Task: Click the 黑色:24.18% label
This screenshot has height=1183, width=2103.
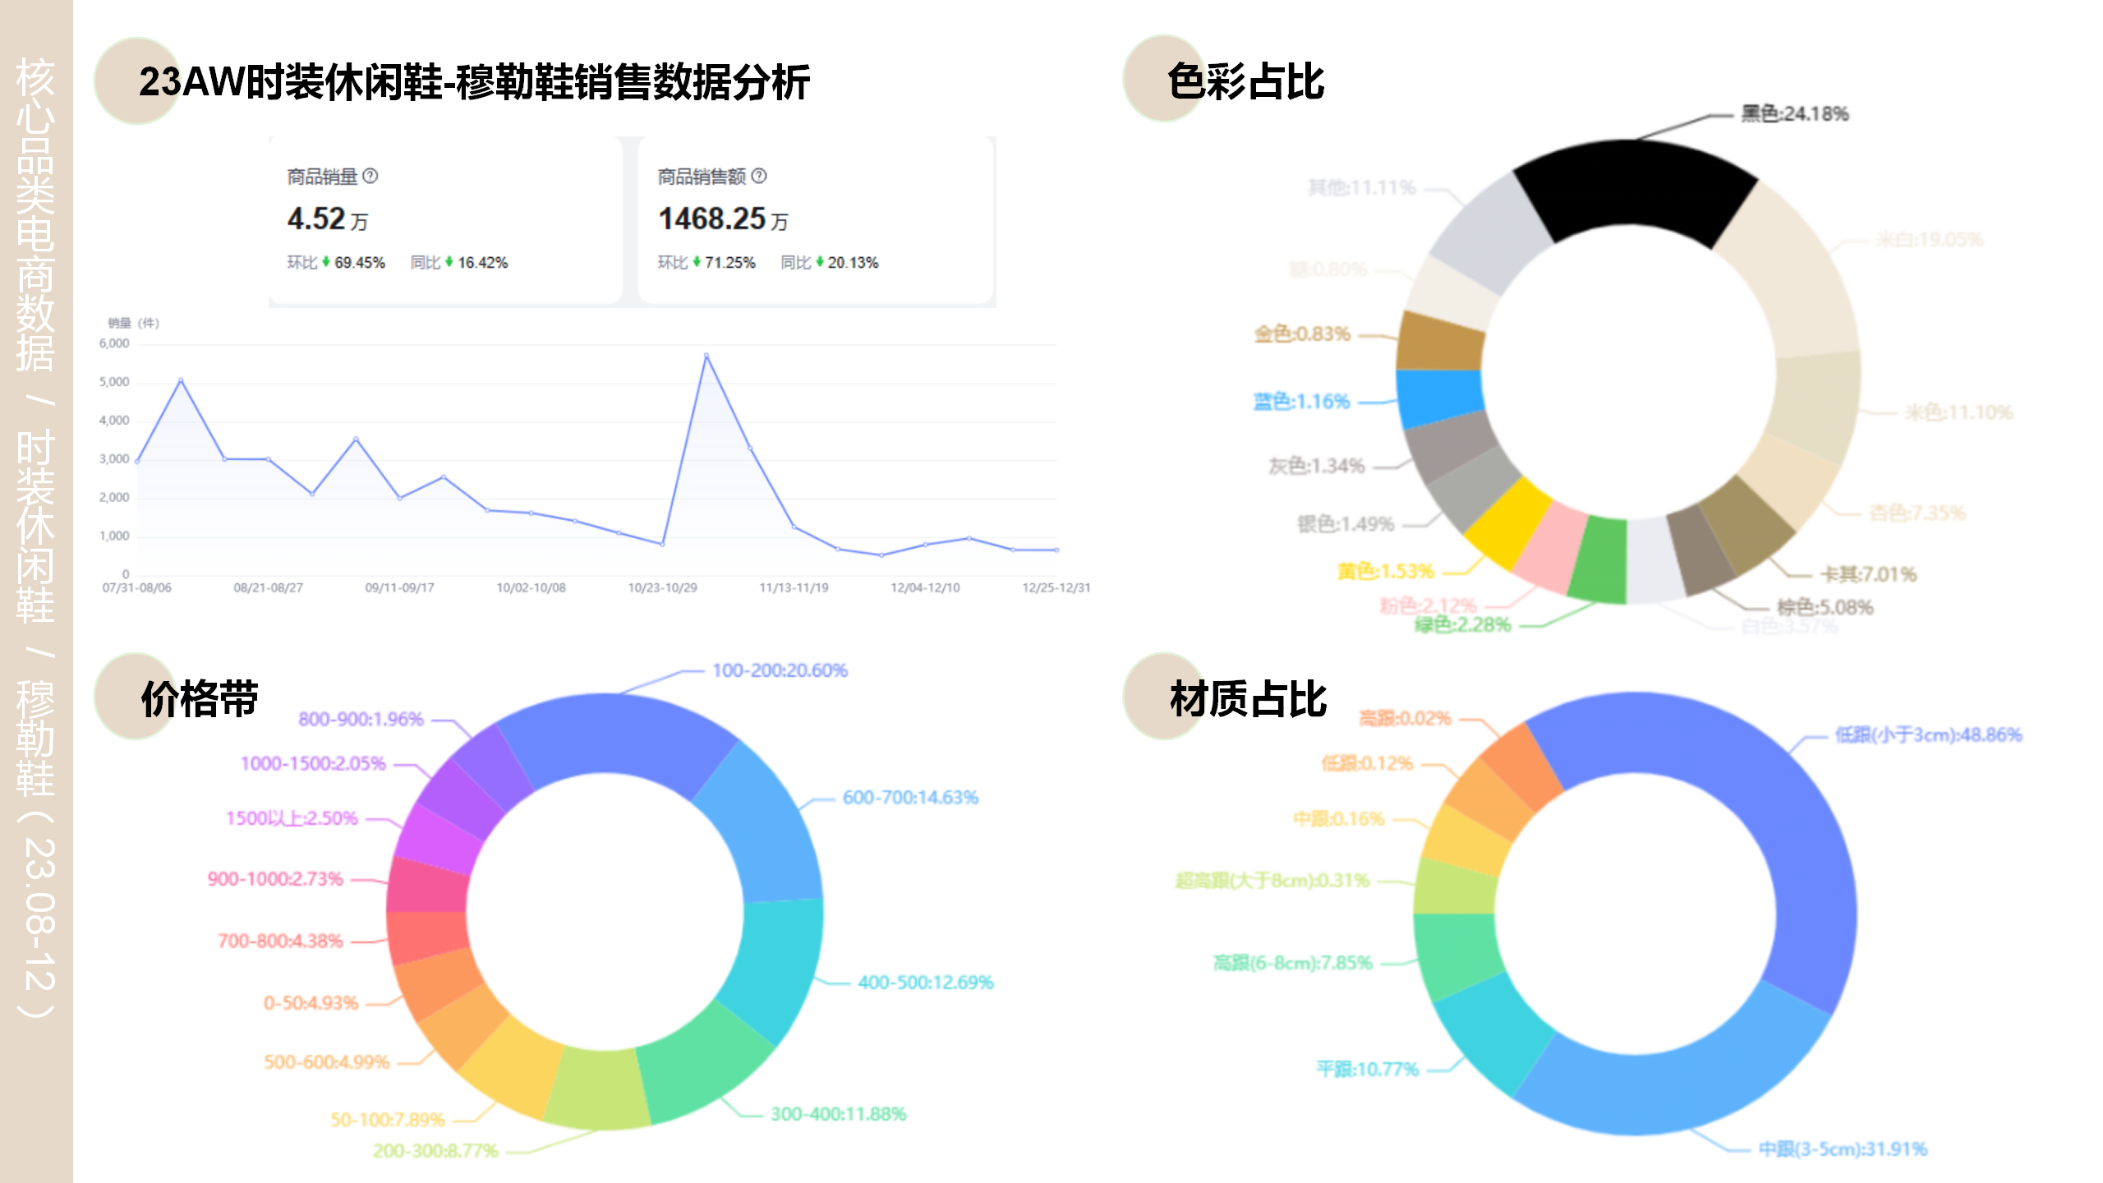Action: (x=1794, y=113)
